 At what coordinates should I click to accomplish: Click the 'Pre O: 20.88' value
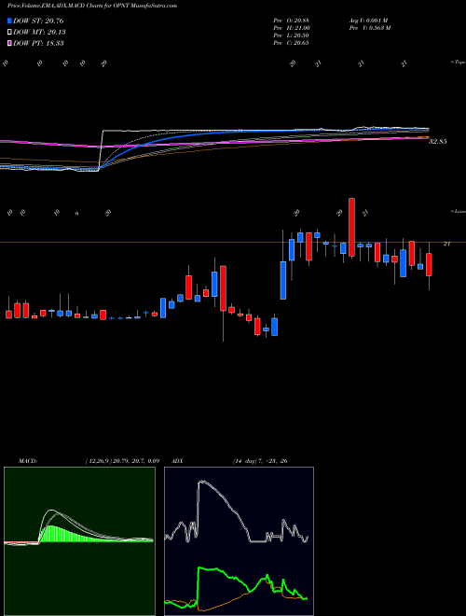pyautogui.click(x=291, y=21)
